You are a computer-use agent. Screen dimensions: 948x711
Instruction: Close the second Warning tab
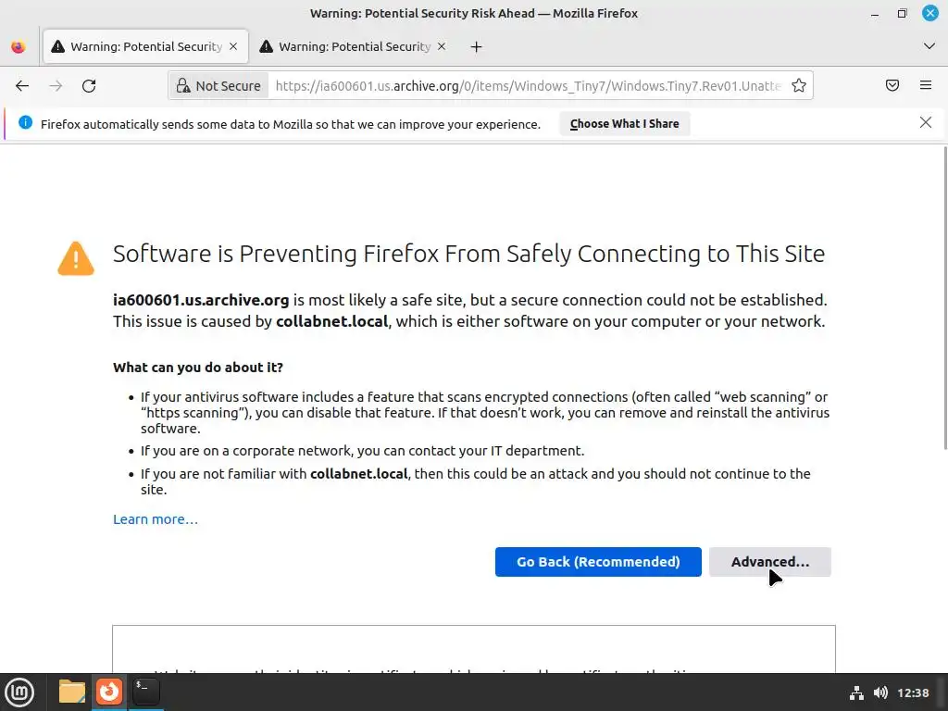point(442,46)
